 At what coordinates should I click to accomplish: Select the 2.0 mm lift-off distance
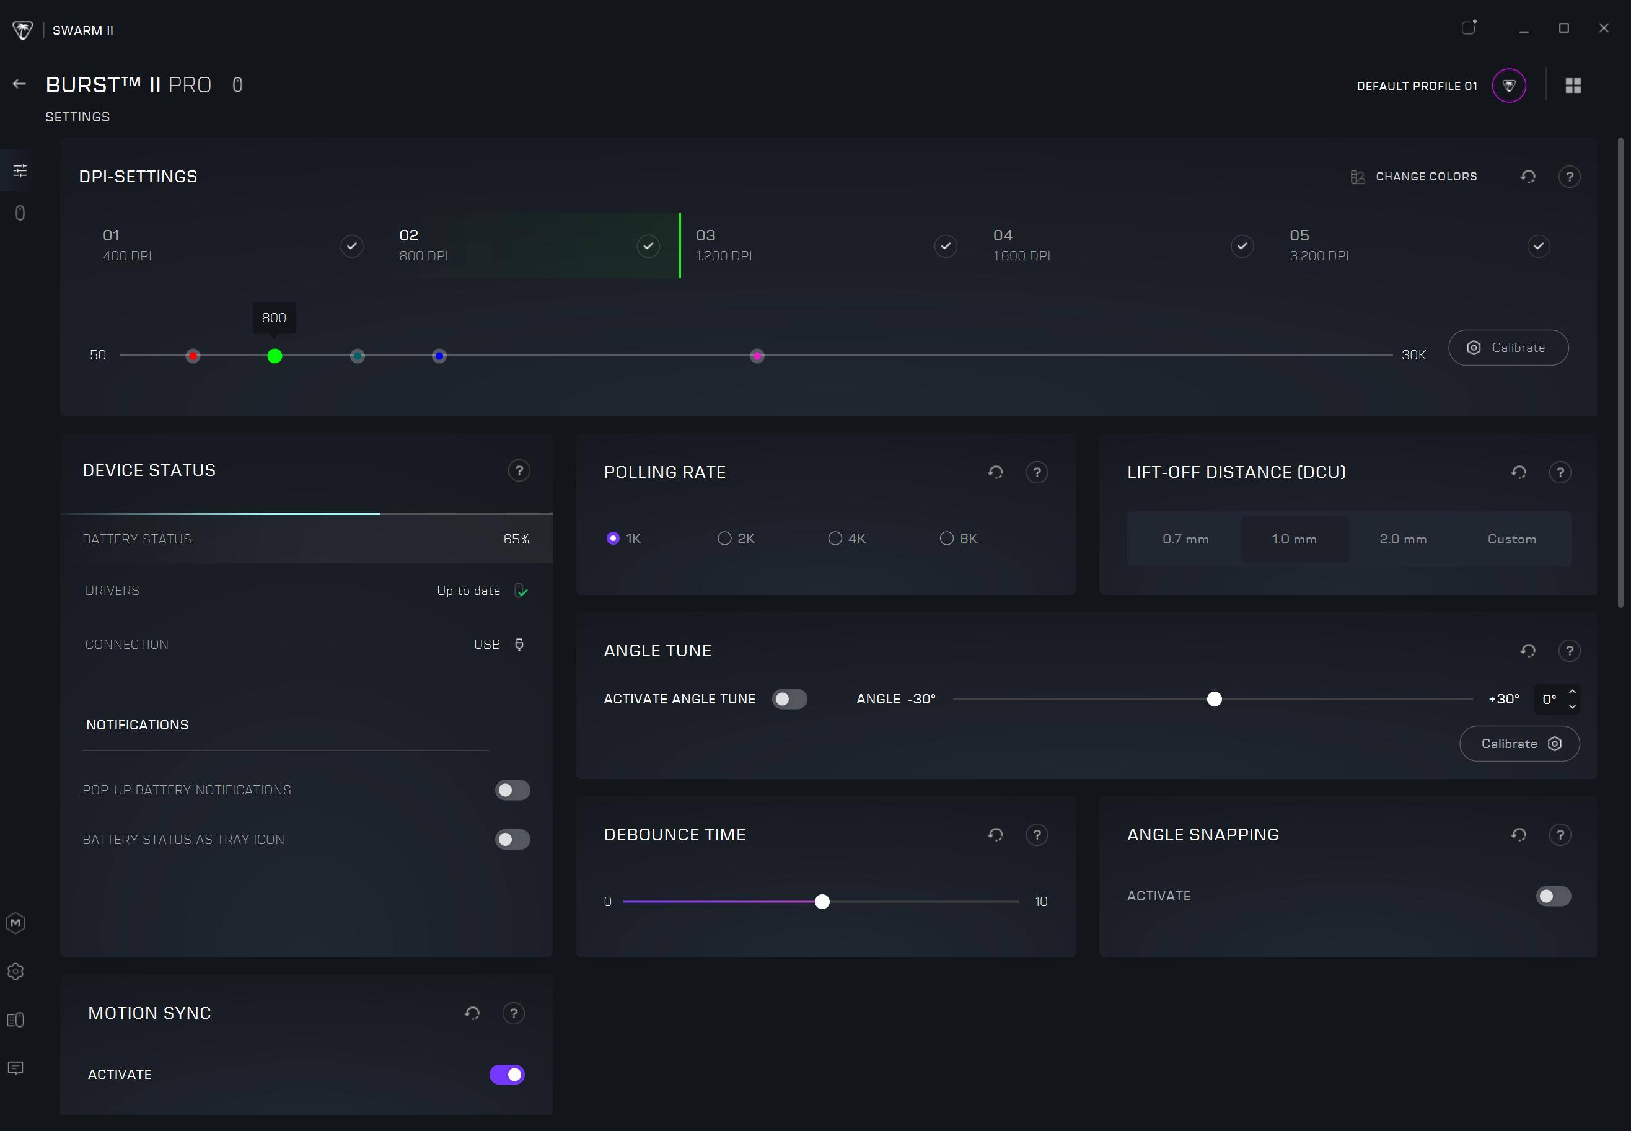point(1403,539)
